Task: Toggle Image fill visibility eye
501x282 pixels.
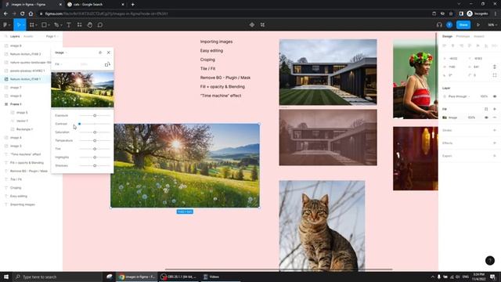Action: 486,117
